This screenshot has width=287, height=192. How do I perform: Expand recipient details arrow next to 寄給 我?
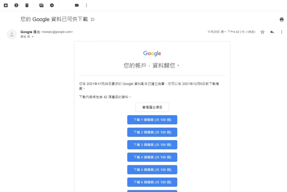(x=33, y=37)
